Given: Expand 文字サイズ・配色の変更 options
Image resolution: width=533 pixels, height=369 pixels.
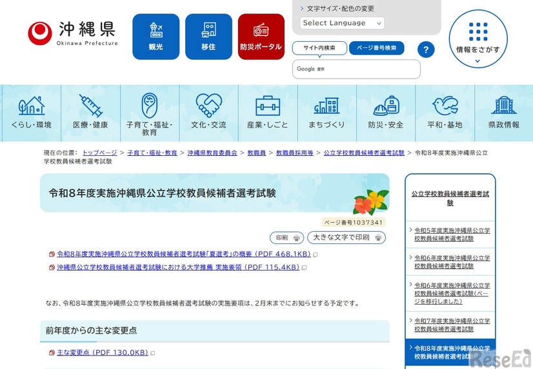Looking at the screenshot, I should coord(337,8).
